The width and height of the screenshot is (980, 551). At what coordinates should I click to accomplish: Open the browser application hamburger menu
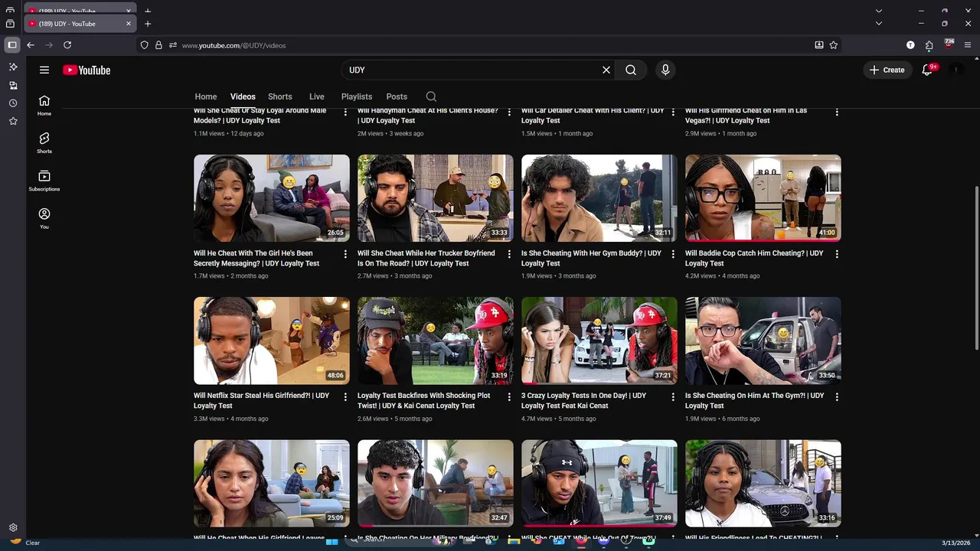[968, 45]
